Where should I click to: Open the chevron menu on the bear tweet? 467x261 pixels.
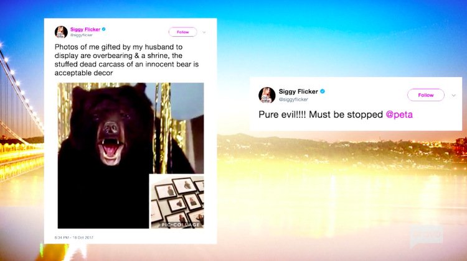(204, 32)
